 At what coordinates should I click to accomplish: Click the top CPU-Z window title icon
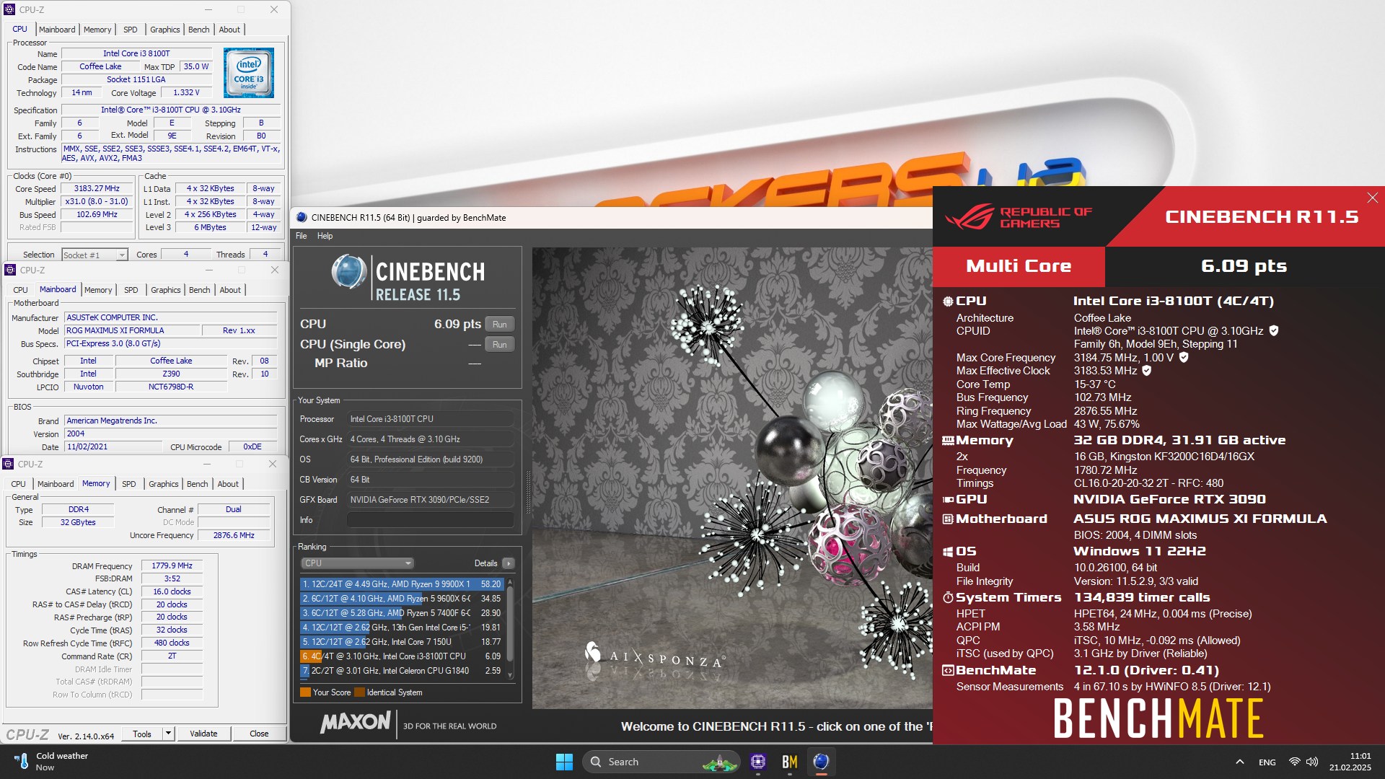[9, 9]
